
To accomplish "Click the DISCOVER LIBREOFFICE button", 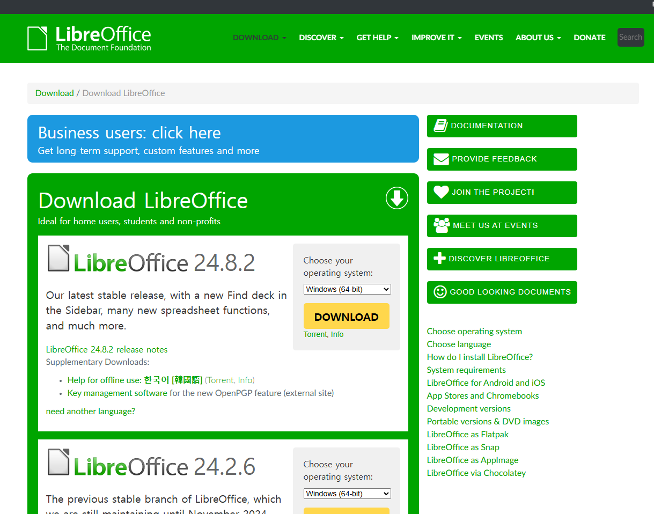I will (502, 259).
